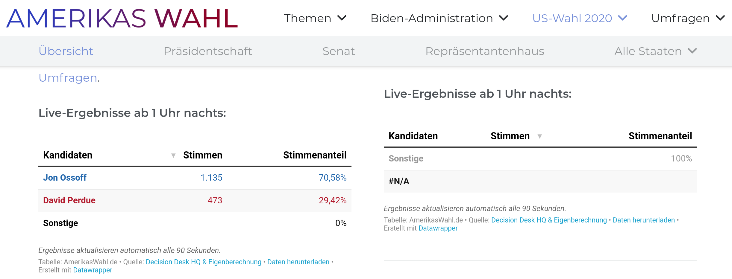Open left Decision Desk HQ source link
Image resolution: width=732 pixels, height=279 pixels.
click(204, 262)
